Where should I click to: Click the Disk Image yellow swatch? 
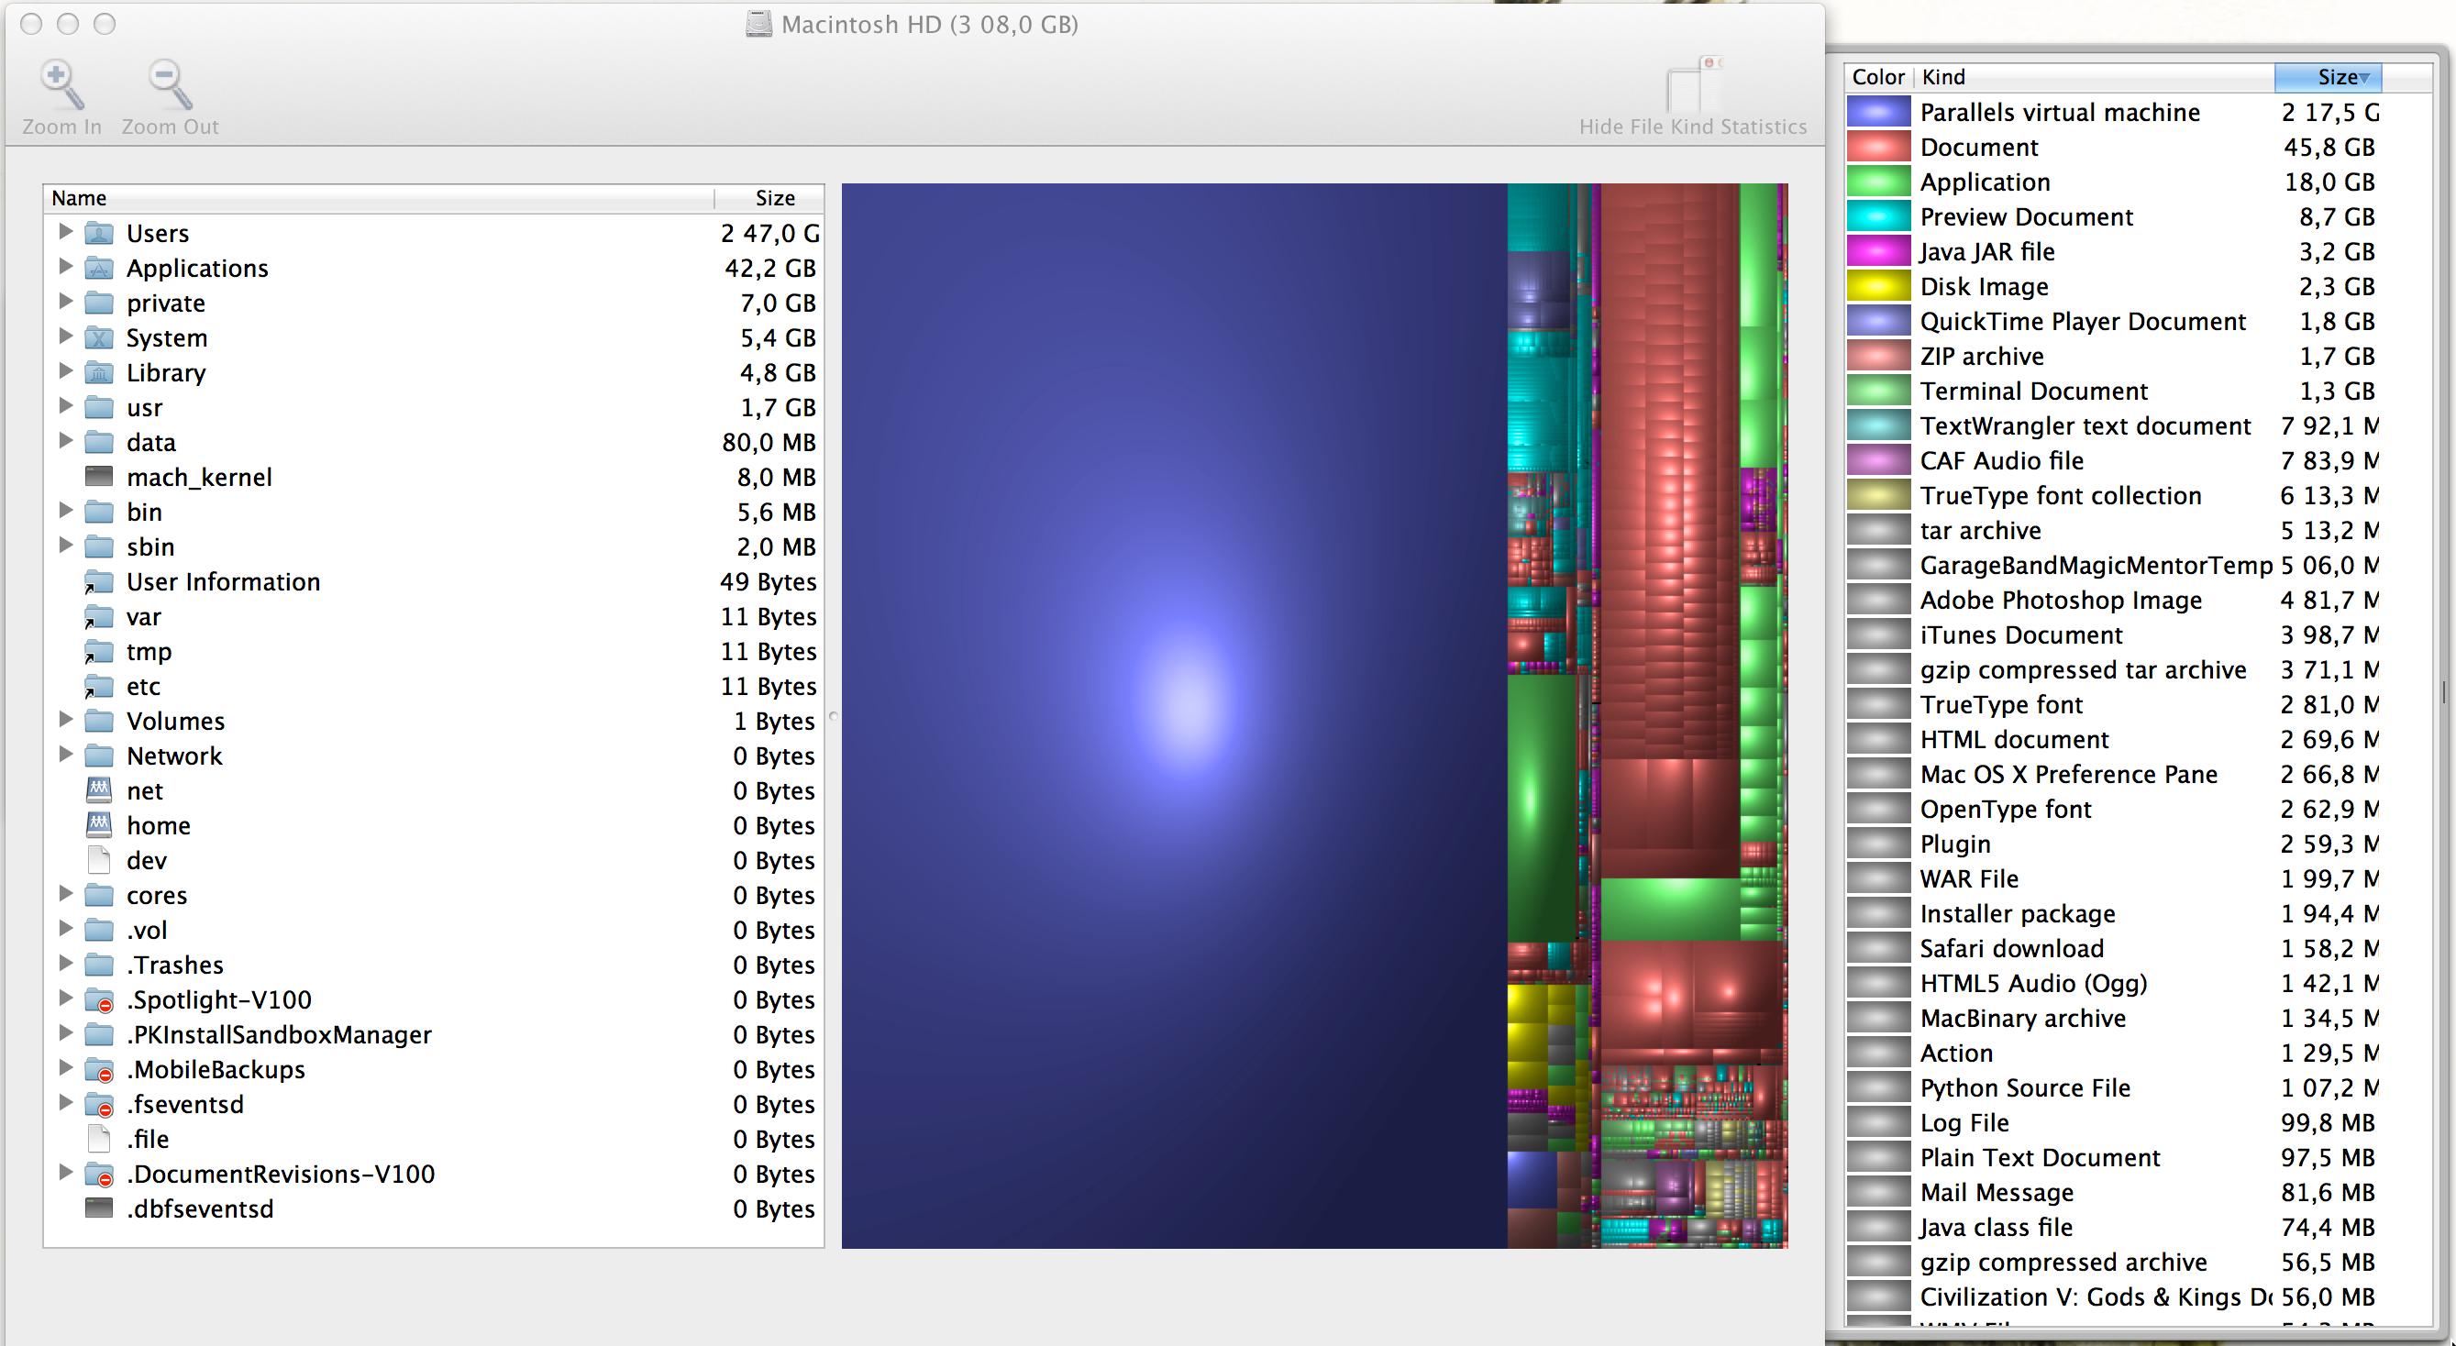click(x=1878, y=286)
